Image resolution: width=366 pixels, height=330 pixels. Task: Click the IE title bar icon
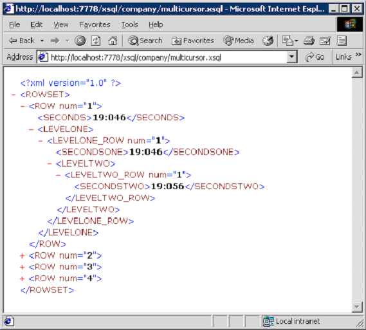(9, 9)
